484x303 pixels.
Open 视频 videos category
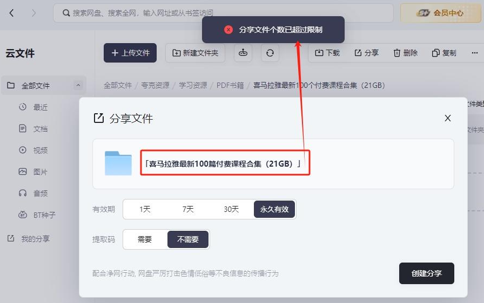coord(41,150)
